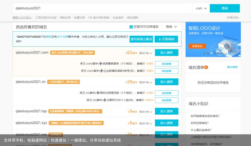
Task: Select the qiaotuoyun2021.cn domain name text
Action: (x=30, y=82)
